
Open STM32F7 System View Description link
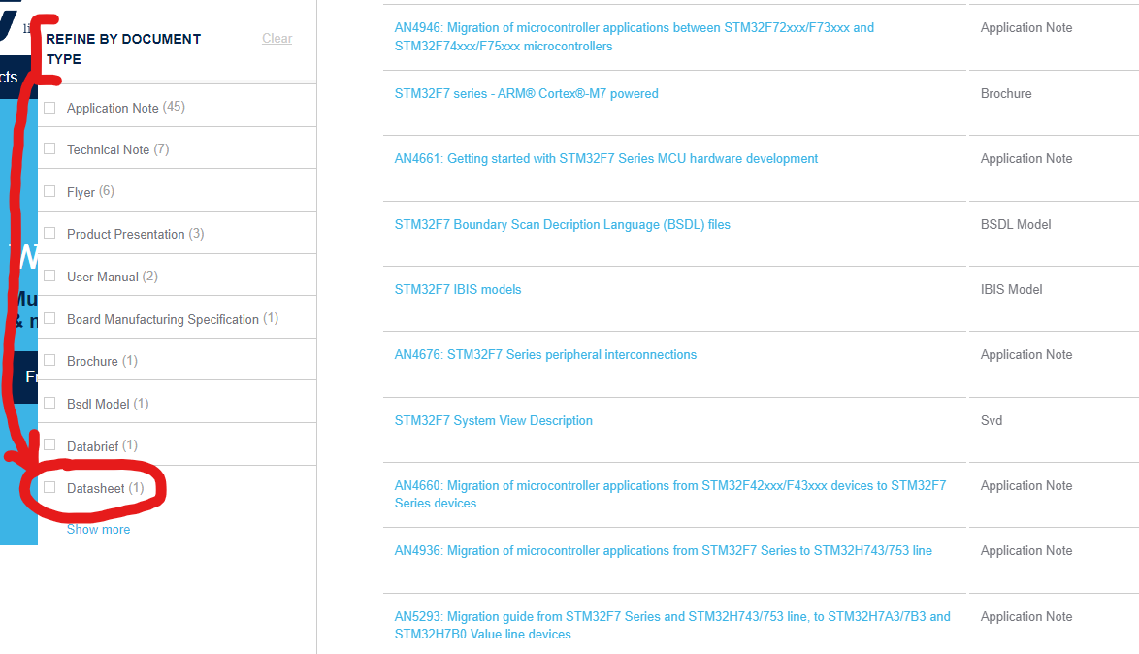pos(493,420)
